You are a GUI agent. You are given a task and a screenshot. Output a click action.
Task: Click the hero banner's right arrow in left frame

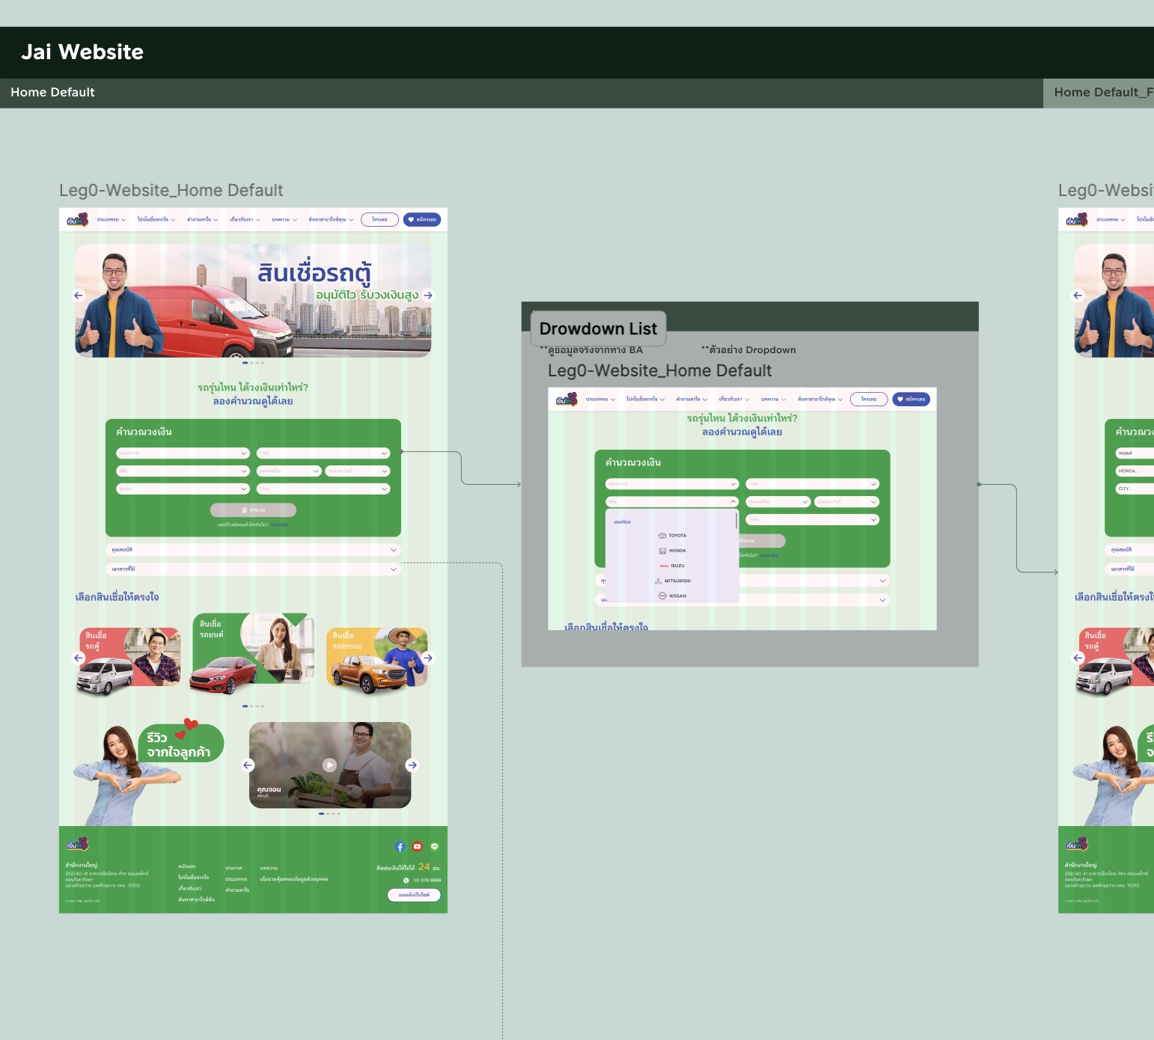point(428,296)
